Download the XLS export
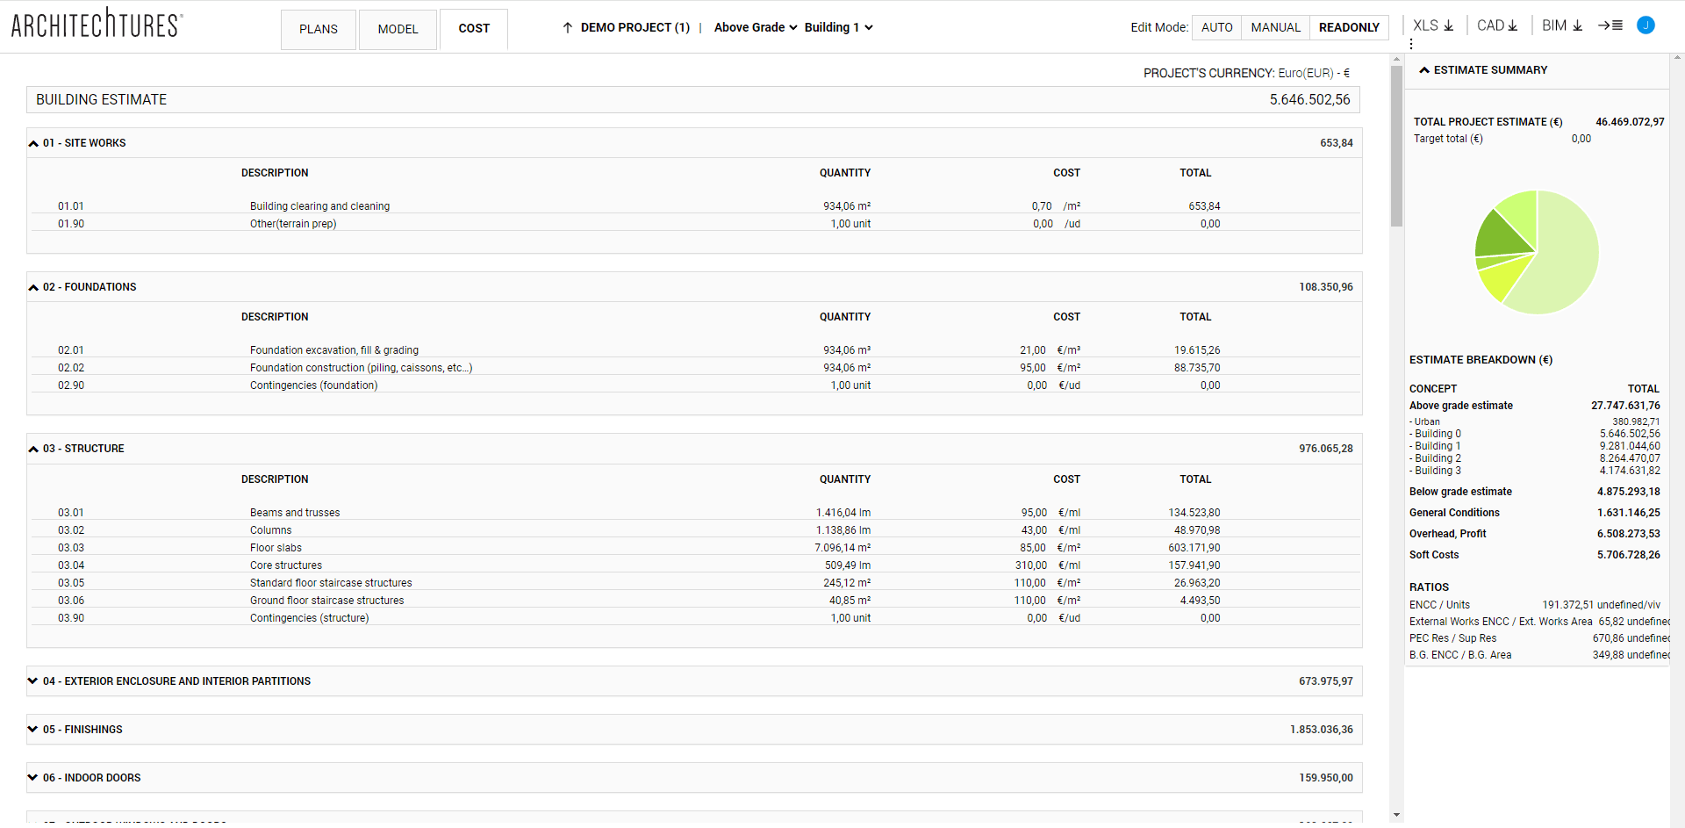 1433,26
